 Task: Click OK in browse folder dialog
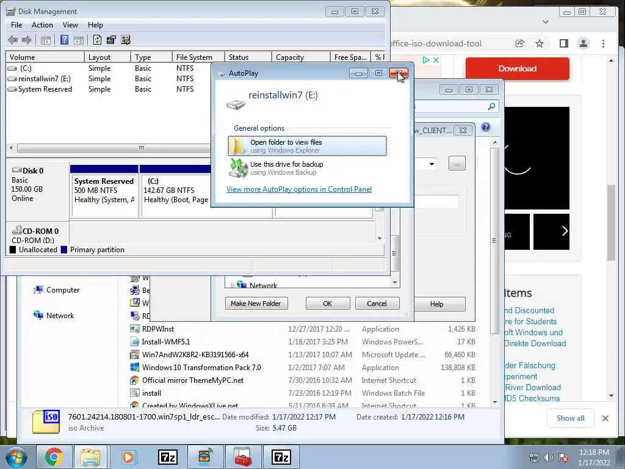tap(328, 304)
